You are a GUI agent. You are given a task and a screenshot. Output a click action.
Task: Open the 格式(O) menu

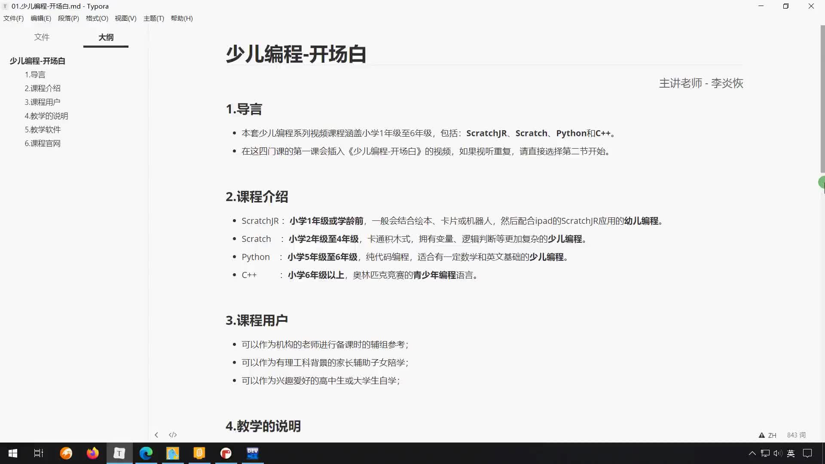click(97, 18)
